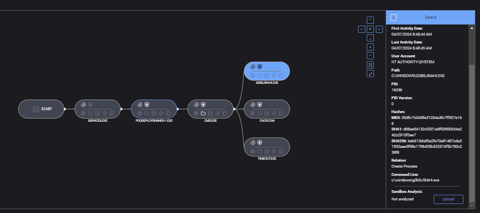Click the circular process icon on CHCP.COM node

(x=252, y=105)
